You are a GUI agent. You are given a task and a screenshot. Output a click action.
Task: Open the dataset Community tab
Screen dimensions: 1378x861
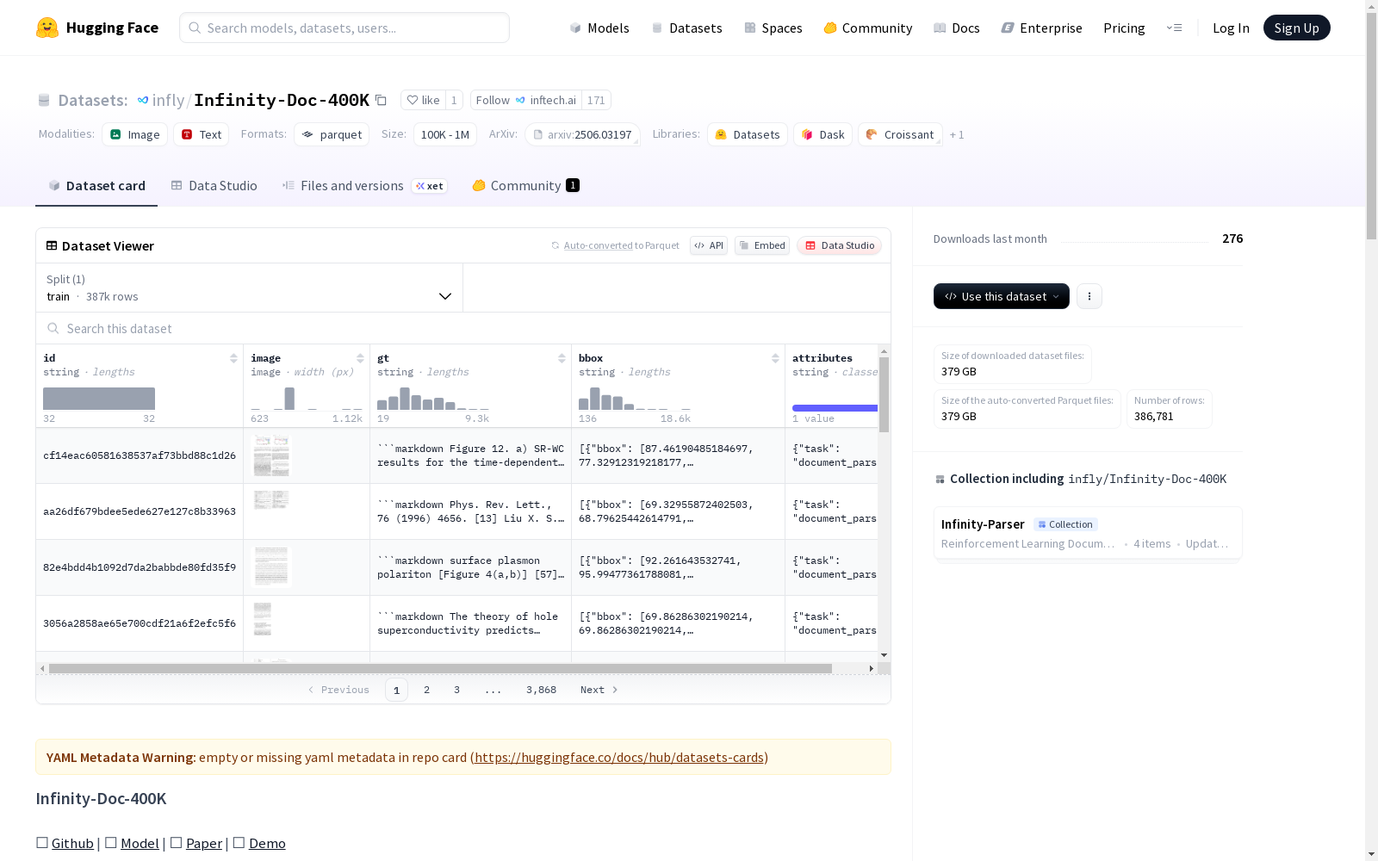[x=526, y=186]
